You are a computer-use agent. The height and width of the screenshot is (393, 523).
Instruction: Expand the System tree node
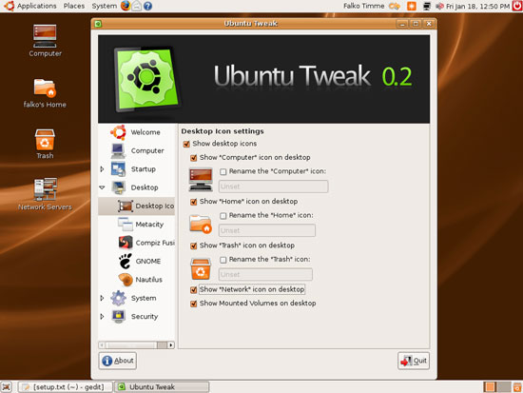(x=102, y=298)
